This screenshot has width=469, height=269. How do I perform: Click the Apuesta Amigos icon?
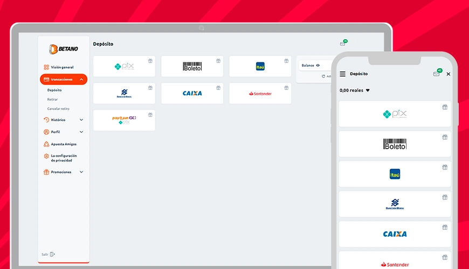click(46, 144)
